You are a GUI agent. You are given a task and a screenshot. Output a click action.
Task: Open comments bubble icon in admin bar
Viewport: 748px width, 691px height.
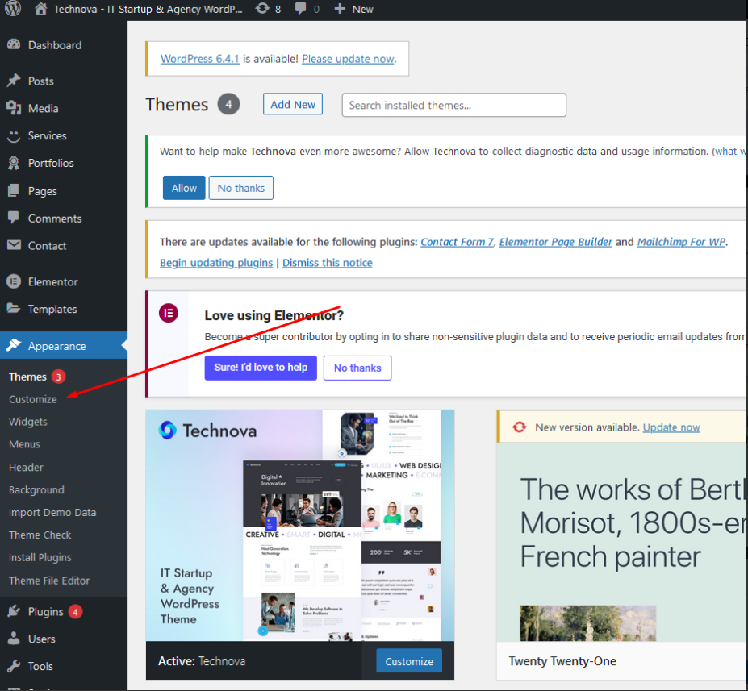point(300,9)
